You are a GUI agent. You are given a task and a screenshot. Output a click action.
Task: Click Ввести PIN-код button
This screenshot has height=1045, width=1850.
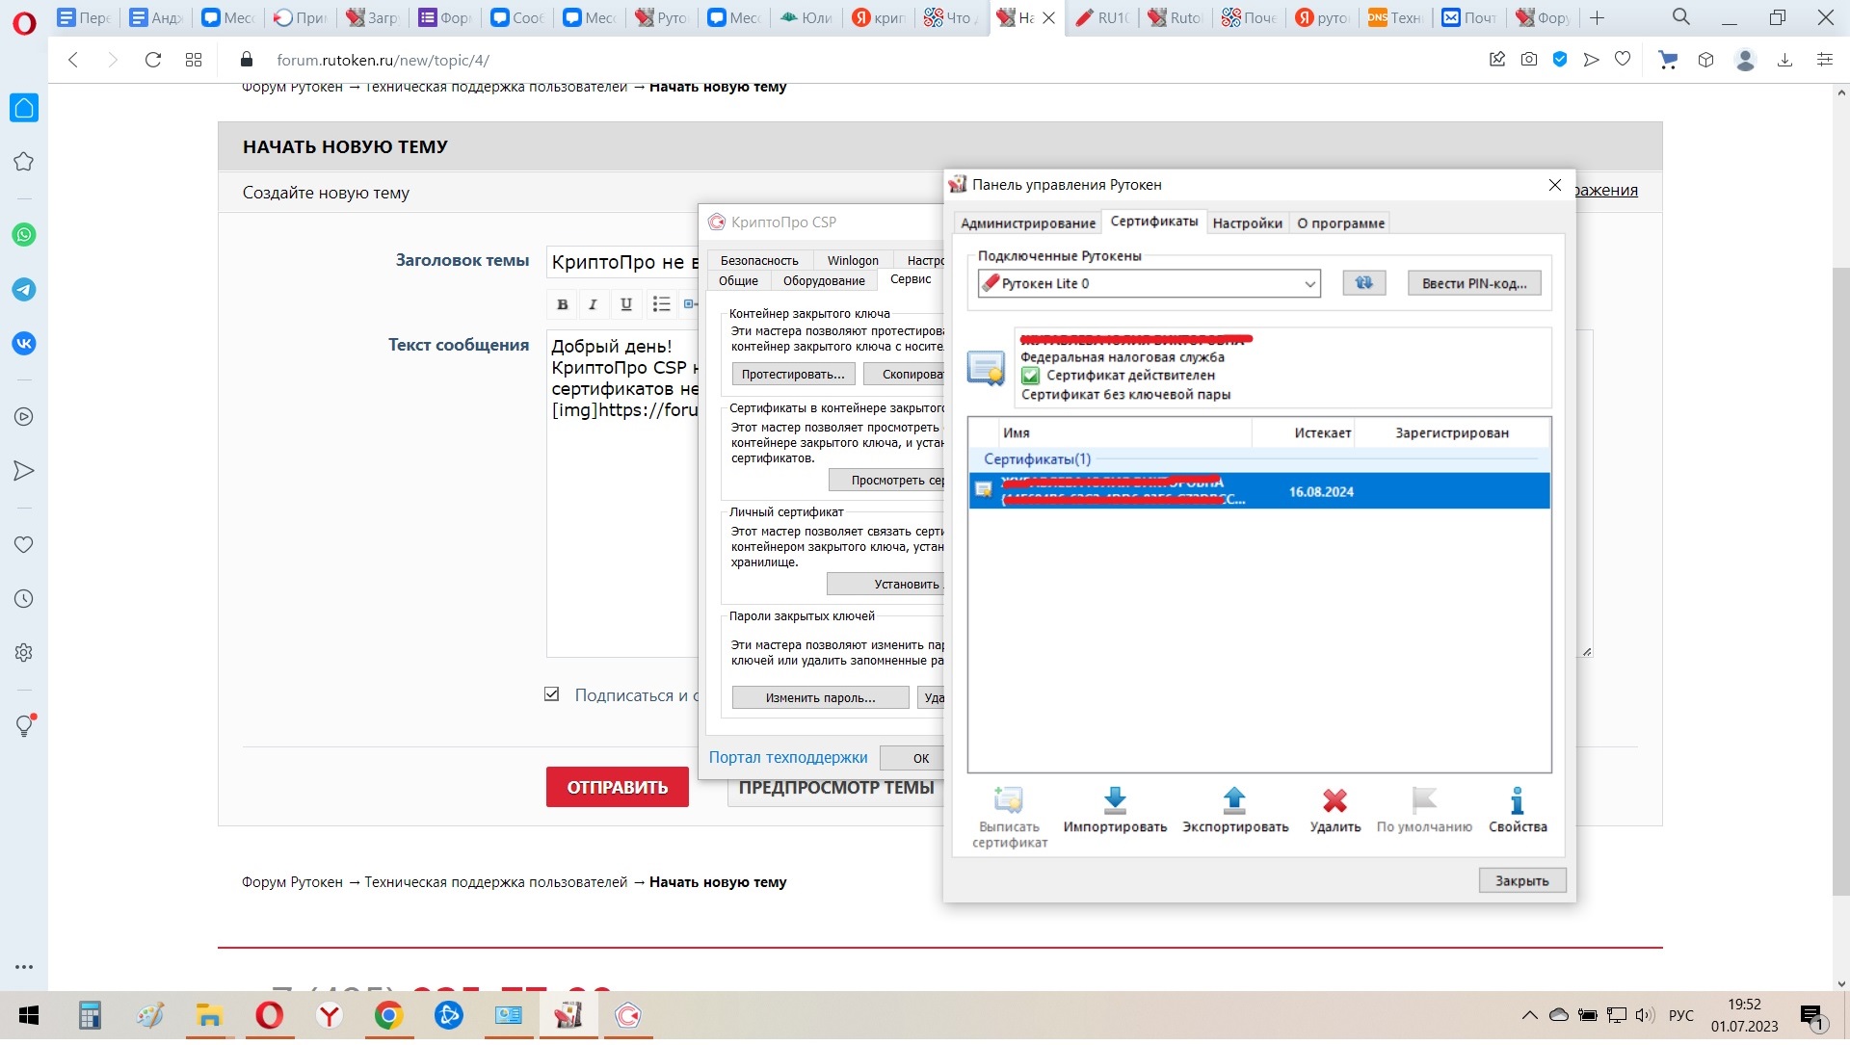click(x=1474, y=283)
